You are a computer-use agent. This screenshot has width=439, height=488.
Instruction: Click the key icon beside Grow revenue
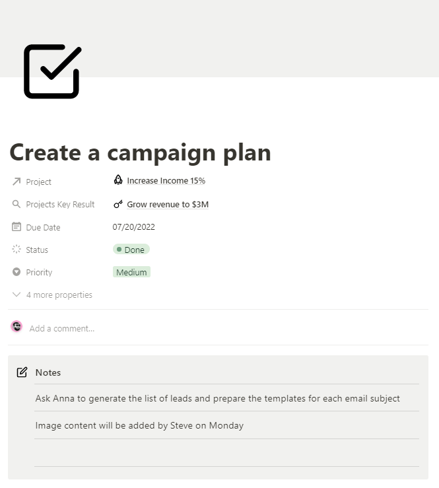(x=118, y=204)
